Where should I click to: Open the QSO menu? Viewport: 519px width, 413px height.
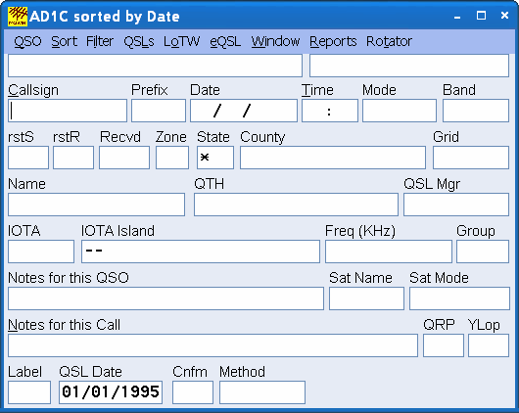point(27,42)
